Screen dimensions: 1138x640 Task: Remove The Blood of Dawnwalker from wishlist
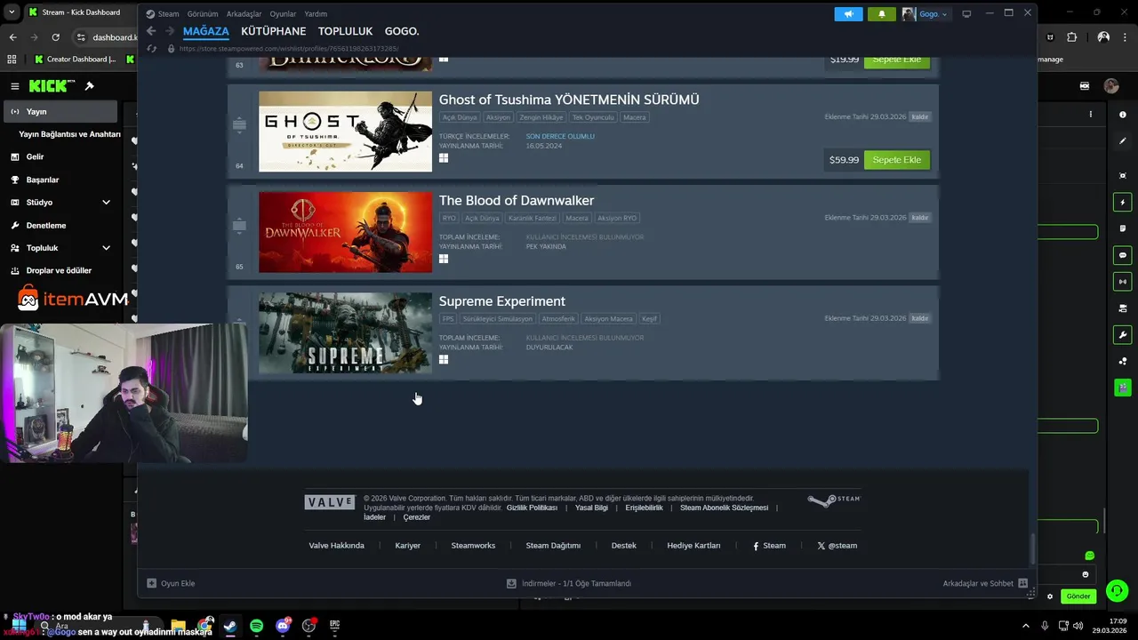coord(919,218)
